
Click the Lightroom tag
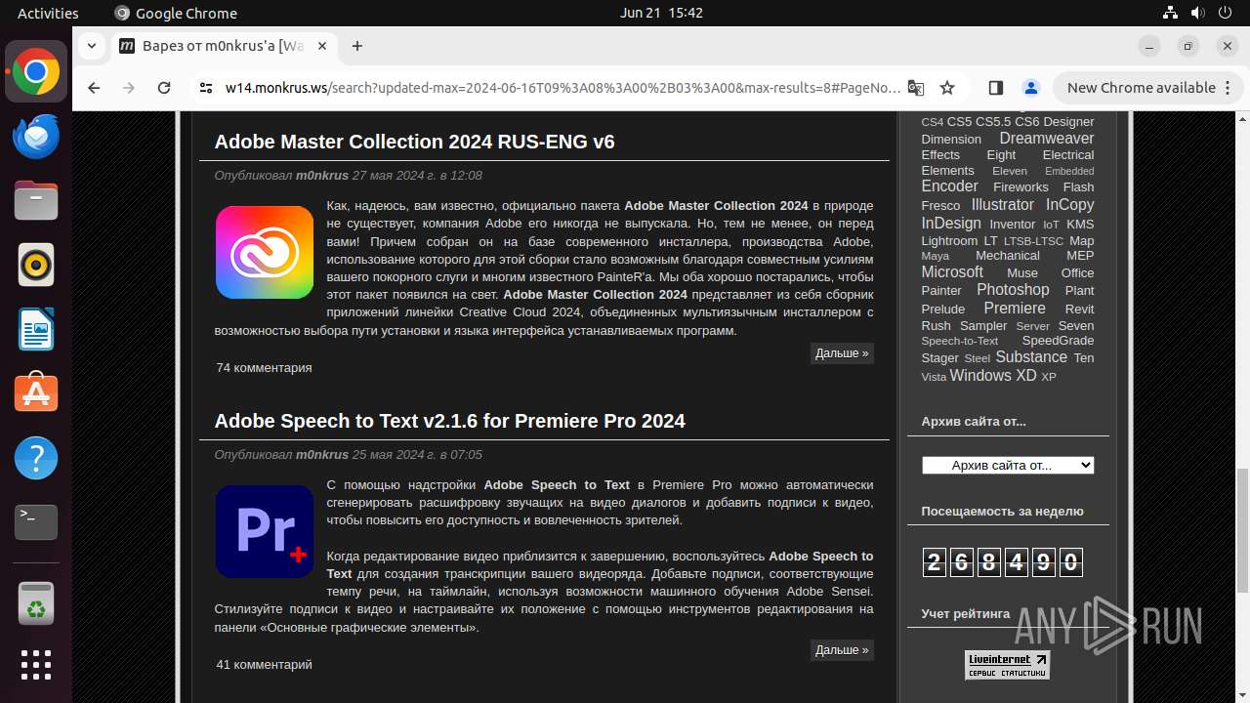(949, 241)
